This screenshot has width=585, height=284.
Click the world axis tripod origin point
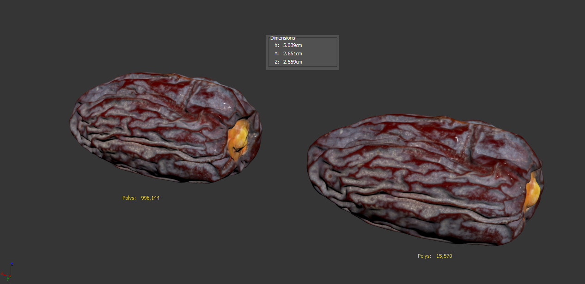11,276
